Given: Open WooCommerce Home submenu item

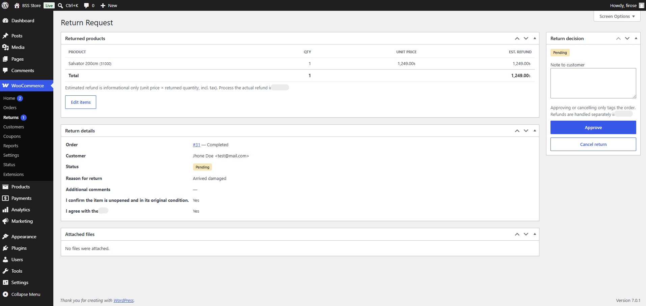Looking at the screenshot, I should 9,98.
